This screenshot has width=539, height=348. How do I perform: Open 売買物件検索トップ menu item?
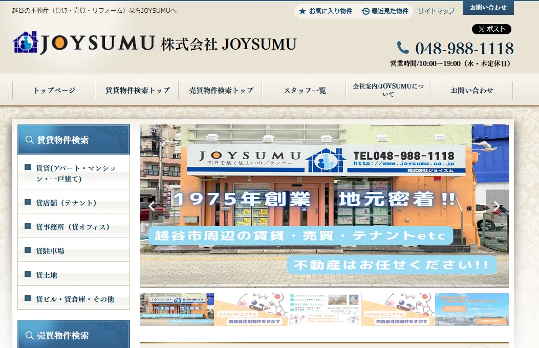pyautogui.click(x=221, y=91)
